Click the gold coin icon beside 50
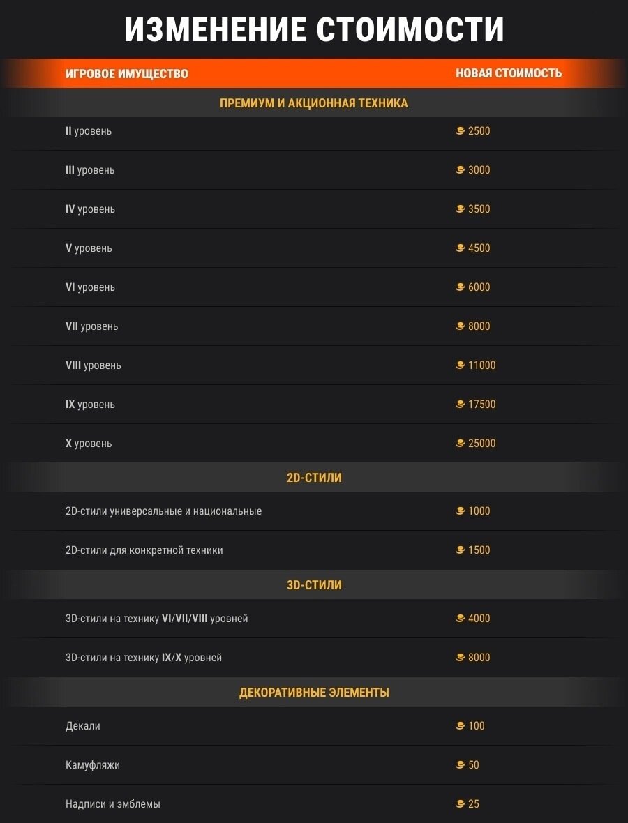628x823 pixels. pos(461,765)
